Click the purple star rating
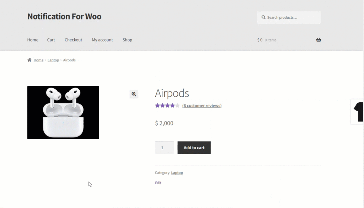The image size is (364, 208). [167, 106]
